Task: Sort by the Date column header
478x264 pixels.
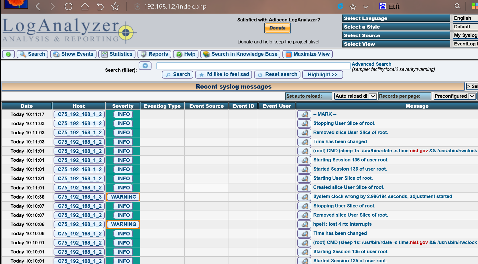Action: [x=27, y=106]
